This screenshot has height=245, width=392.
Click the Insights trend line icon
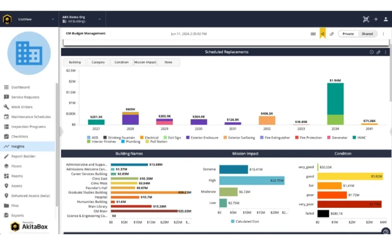(x=6, y=146)
